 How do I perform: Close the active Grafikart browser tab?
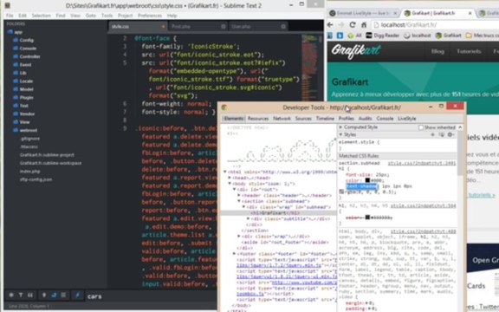tap(470, 13)
